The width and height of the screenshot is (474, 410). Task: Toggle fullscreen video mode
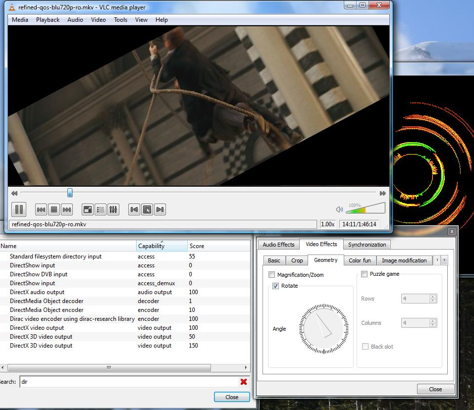point(88,209)
